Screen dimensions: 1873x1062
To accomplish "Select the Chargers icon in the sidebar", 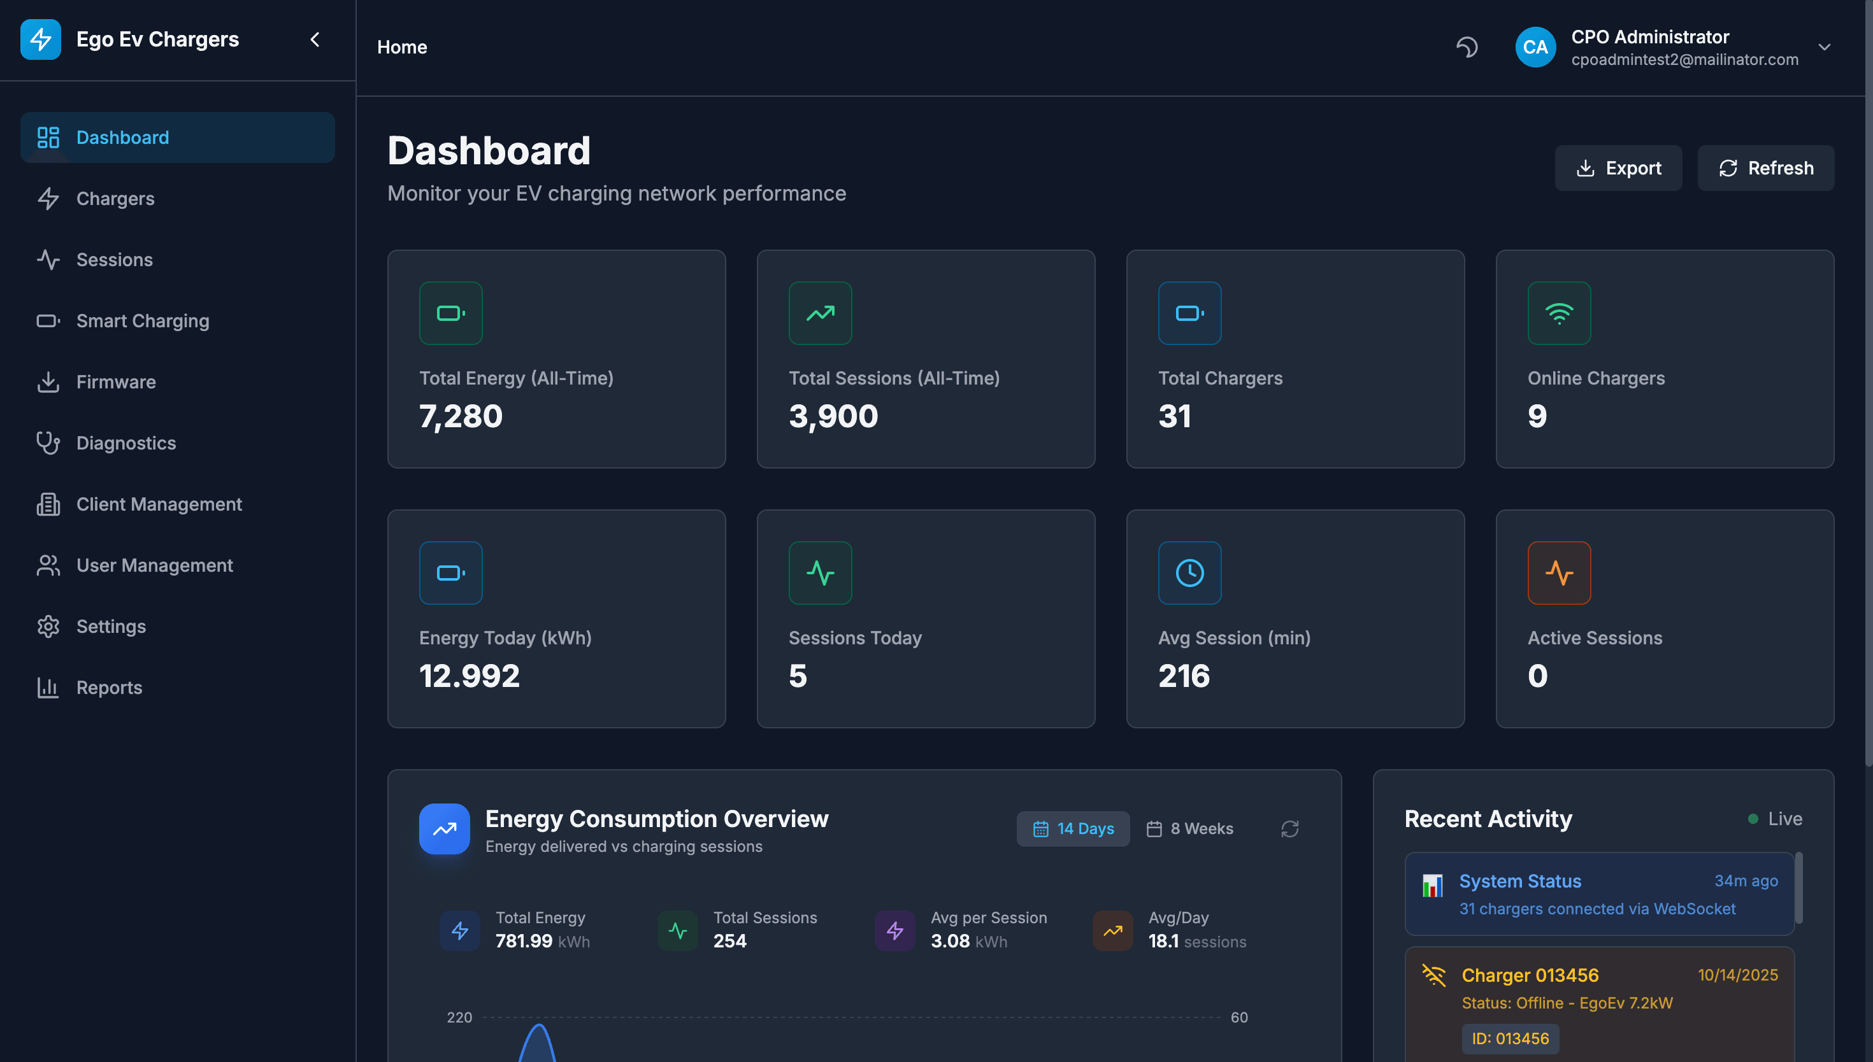I will click(48, 199).
